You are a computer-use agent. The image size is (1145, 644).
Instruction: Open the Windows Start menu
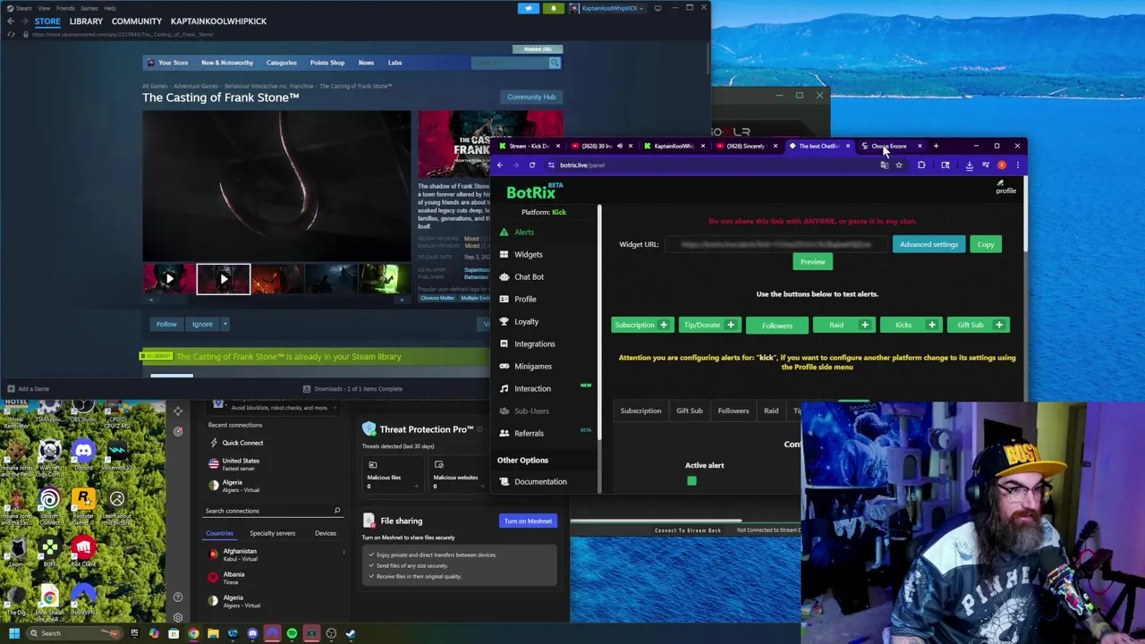(x=13, y=633)
